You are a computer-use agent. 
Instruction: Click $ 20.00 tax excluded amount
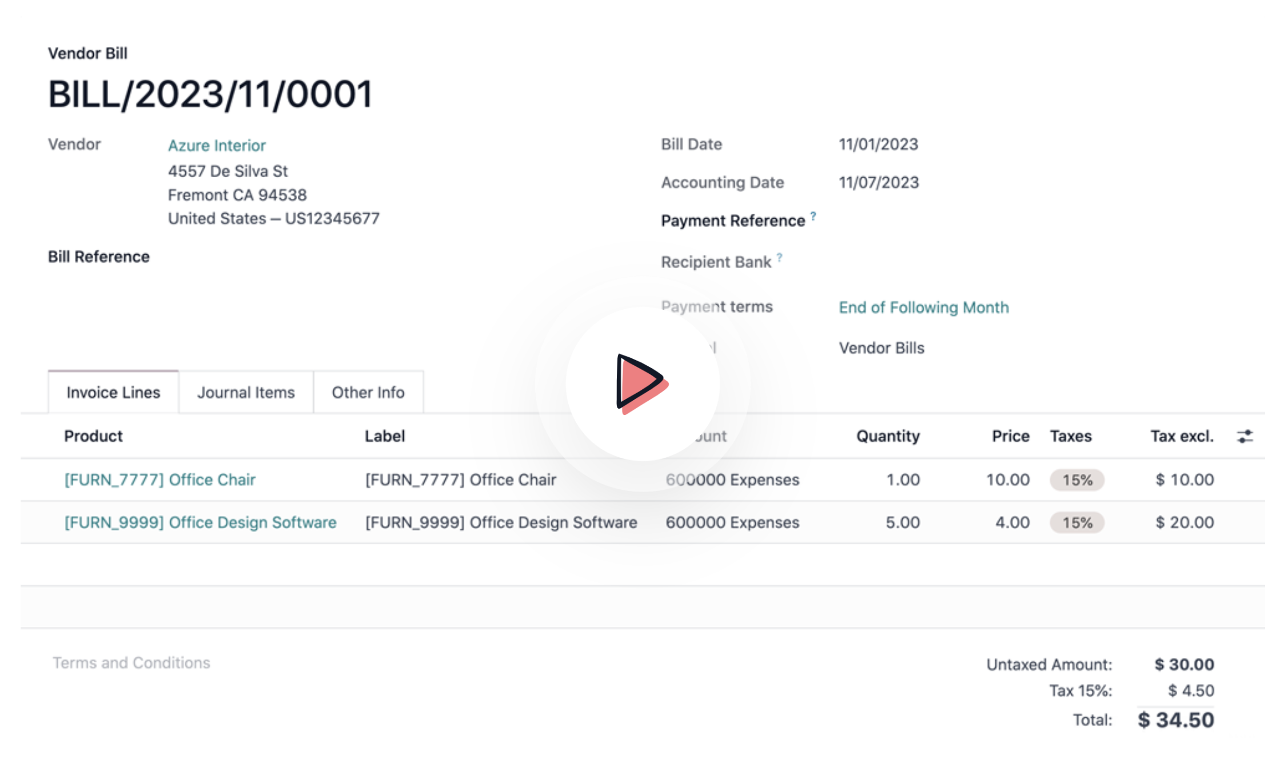[x=1185, y=522]
